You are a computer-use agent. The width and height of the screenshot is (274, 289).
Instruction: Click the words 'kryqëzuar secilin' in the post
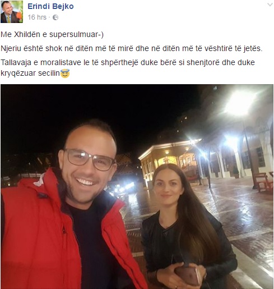pos(30,73)
